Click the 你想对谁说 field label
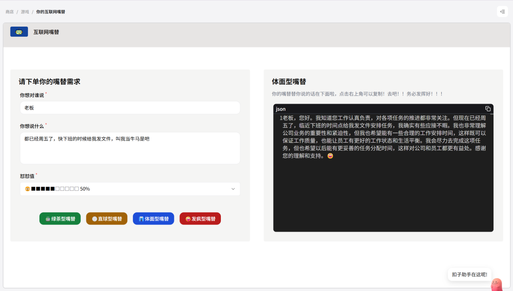This screenshot has height=291, width=513. click(x=32, y=95)
